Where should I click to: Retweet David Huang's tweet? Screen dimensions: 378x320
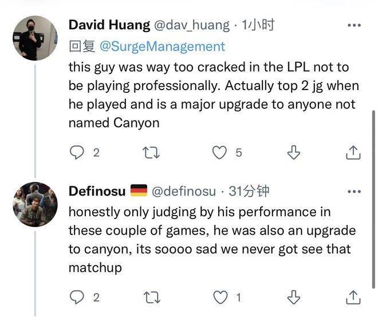tap(151, 153)
